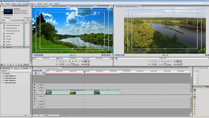The height and width of the screenshot is (118, 209).
Task: Expand Видео Эффекты folder
Action: point(1,80)
